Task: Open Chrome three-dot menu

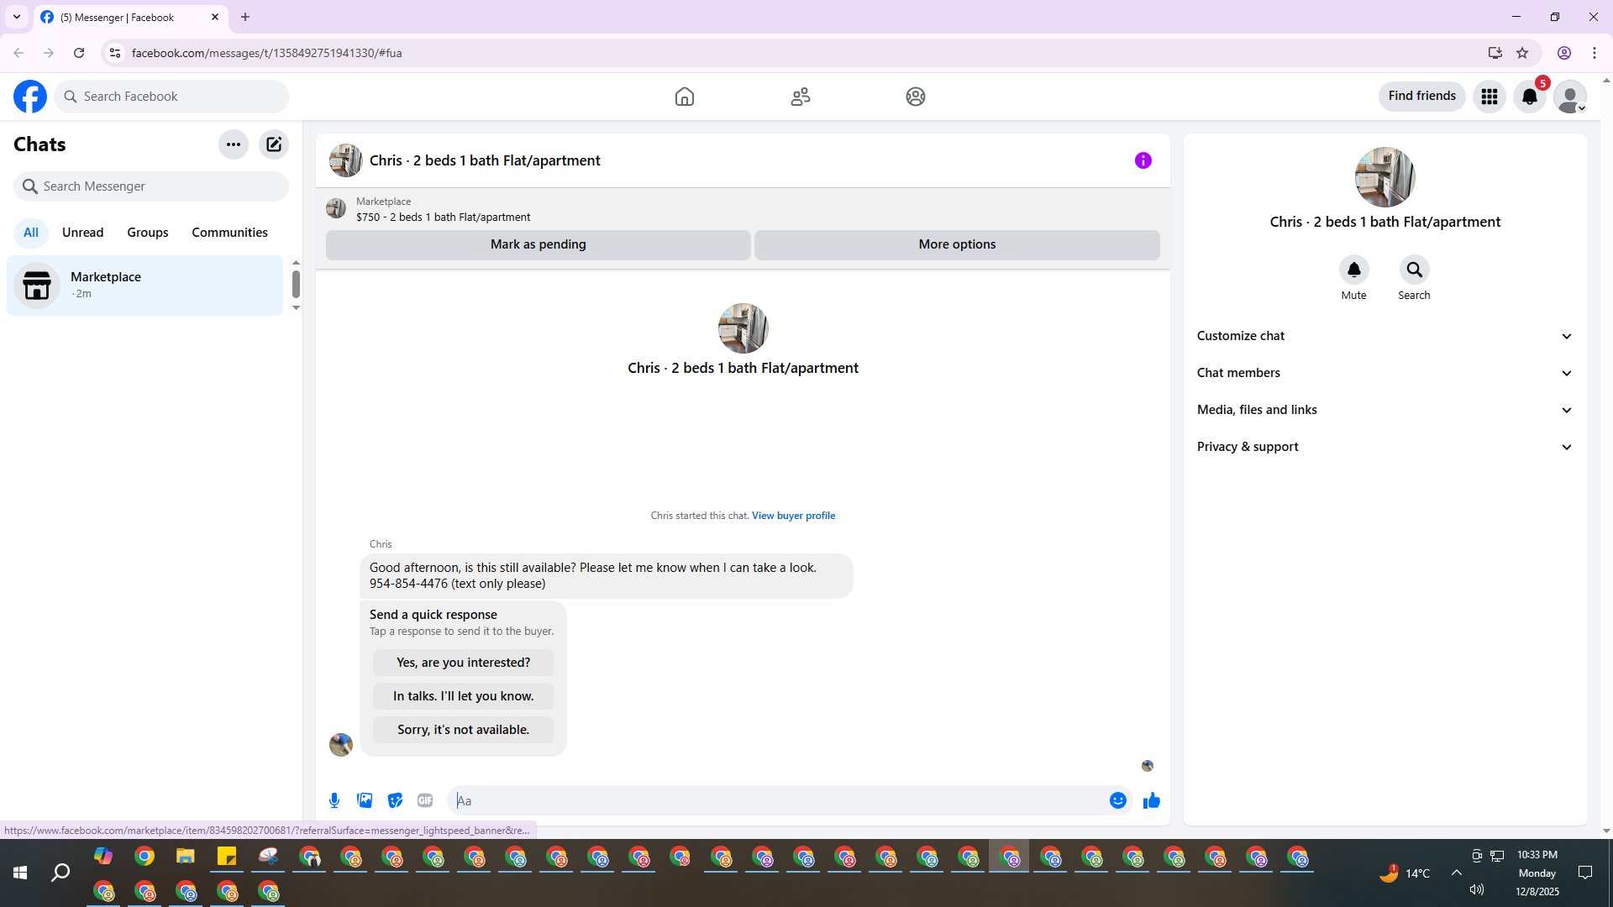Action: pos(1595,53)
